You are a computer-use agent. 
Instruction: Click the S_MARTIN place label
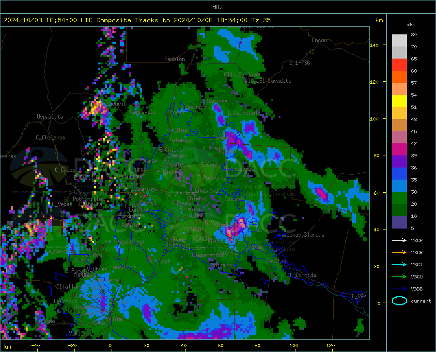click(201, 215)
